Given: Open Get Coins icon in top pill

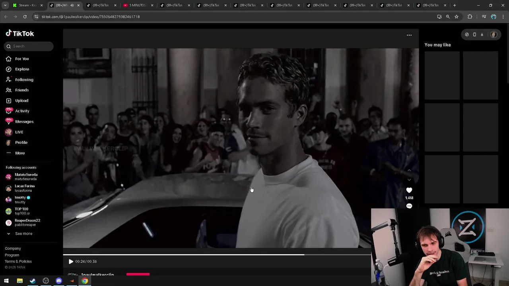Looking at the screenshot, I should (x=467, y=35).
